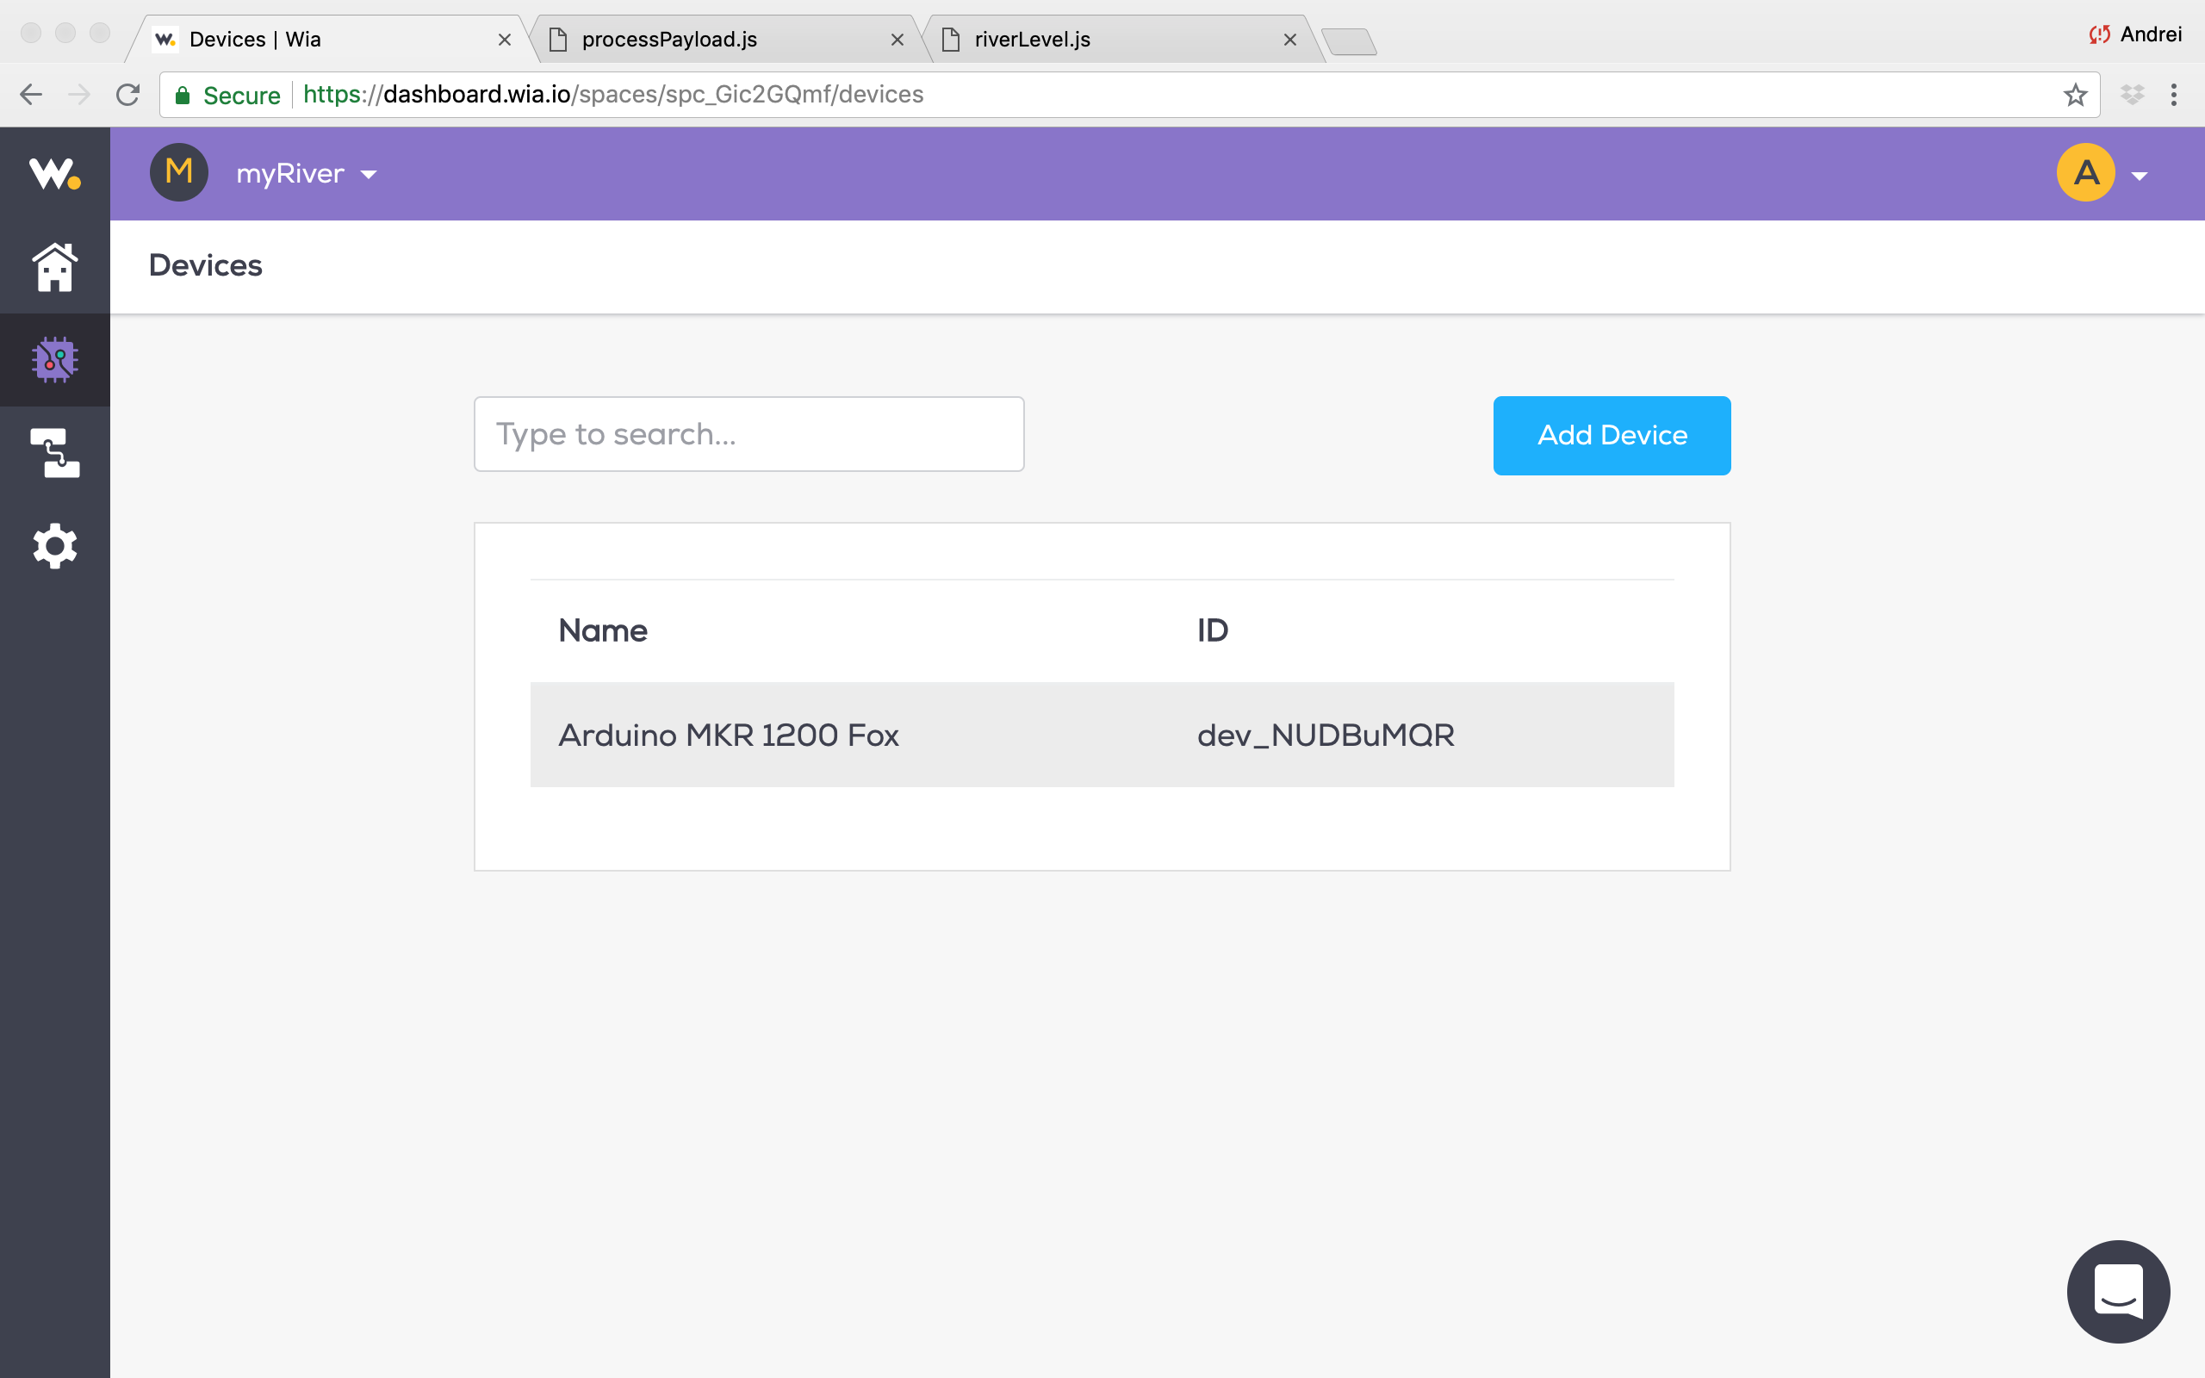Open the Flows icon in sidebar
The height and width of the screenshot is (1378, 2205).
tap(54, 453)
